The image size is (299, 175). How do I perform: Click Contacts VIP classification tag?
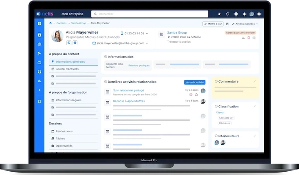coord(226,118)
